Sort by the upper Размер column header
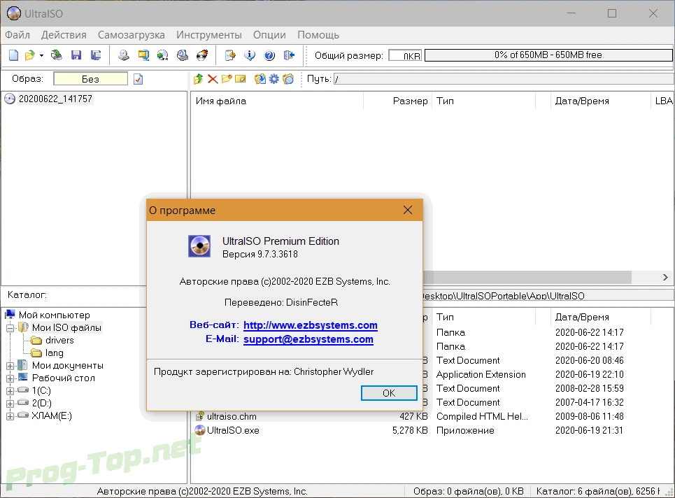The width and height of the screenshot is (675, 498). [397, 101]
